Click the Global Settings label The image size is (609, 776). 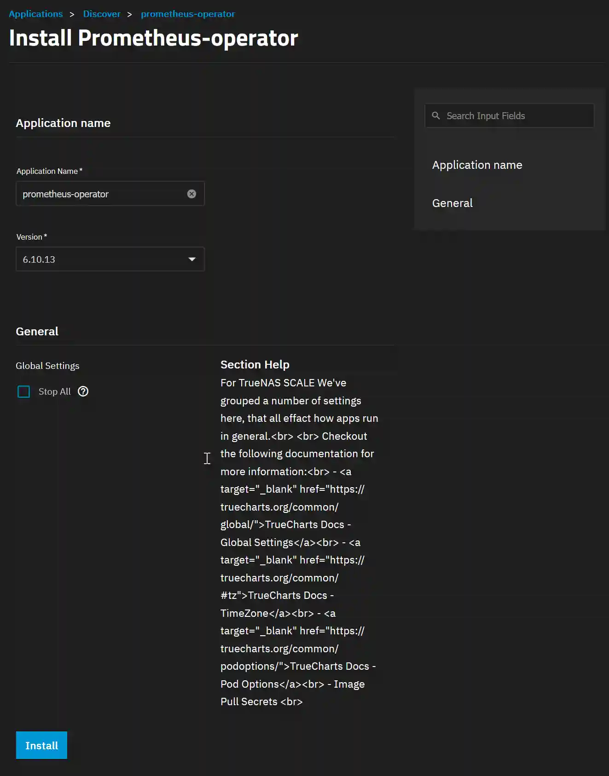click(47, 366)
